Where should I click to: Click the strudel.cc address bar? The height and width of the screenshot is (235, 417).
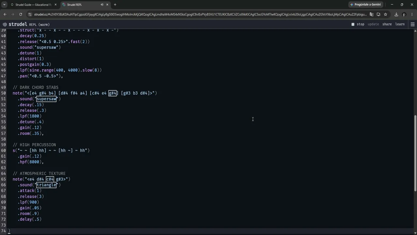(200, 14)
